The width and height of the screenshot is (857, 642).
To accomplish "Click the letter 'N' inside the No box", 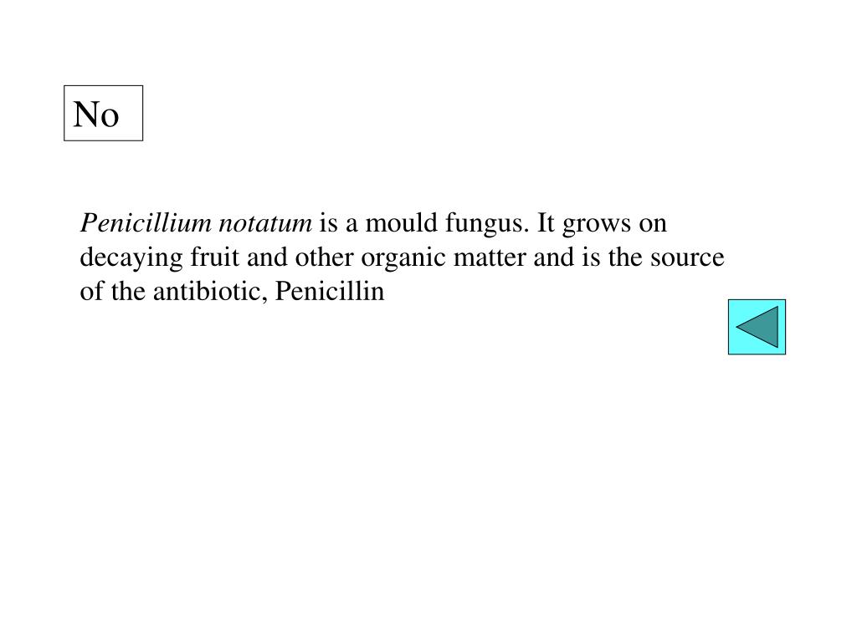I will [86, 114].
